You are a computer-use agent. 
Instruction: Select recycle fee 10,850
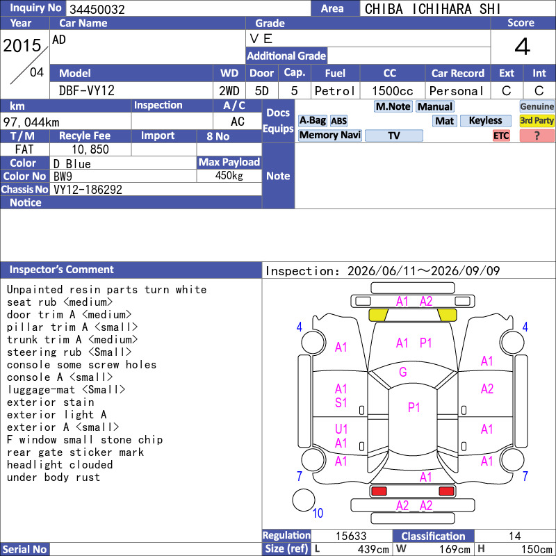click(90, 149)
